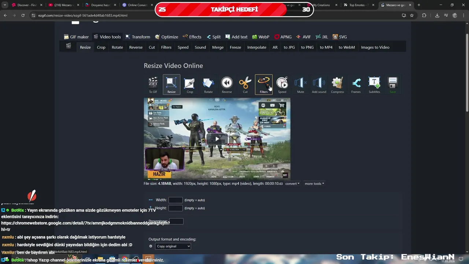
Task: Select to JPG in video submenu
Action: pos(289,47)
